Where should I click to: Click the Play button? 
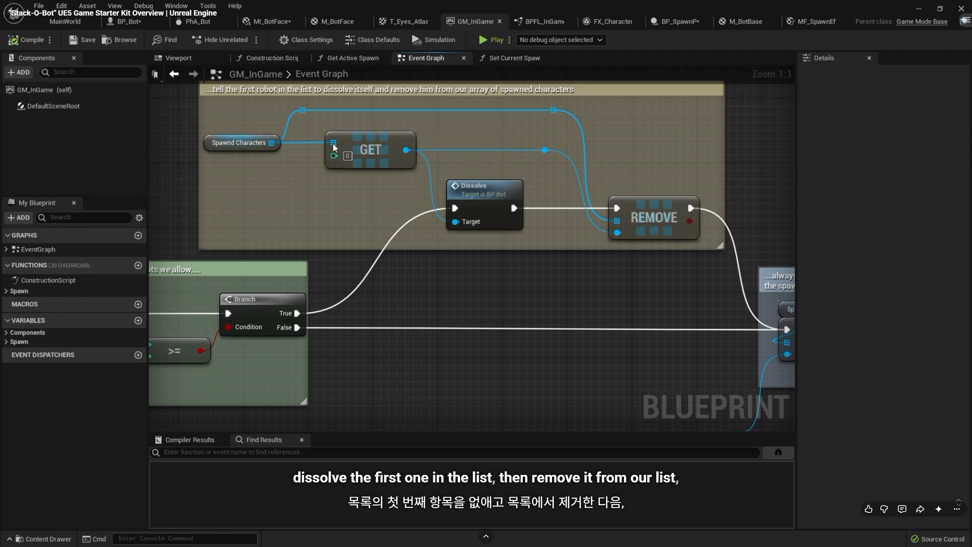(491, 40)
